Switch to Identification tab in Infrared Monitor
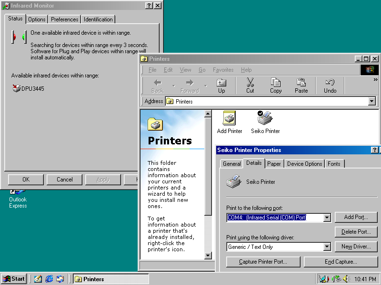Screen dimensions: 381x285 click(x=98, y=19)
